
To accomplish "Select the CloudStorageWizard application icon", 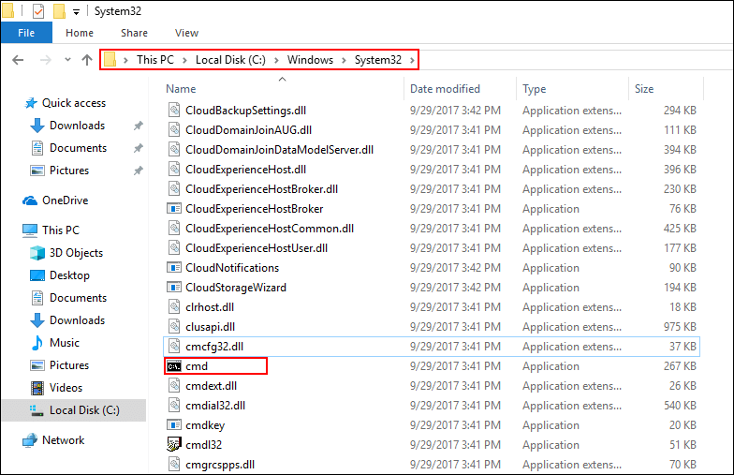I will pos(174,287).
